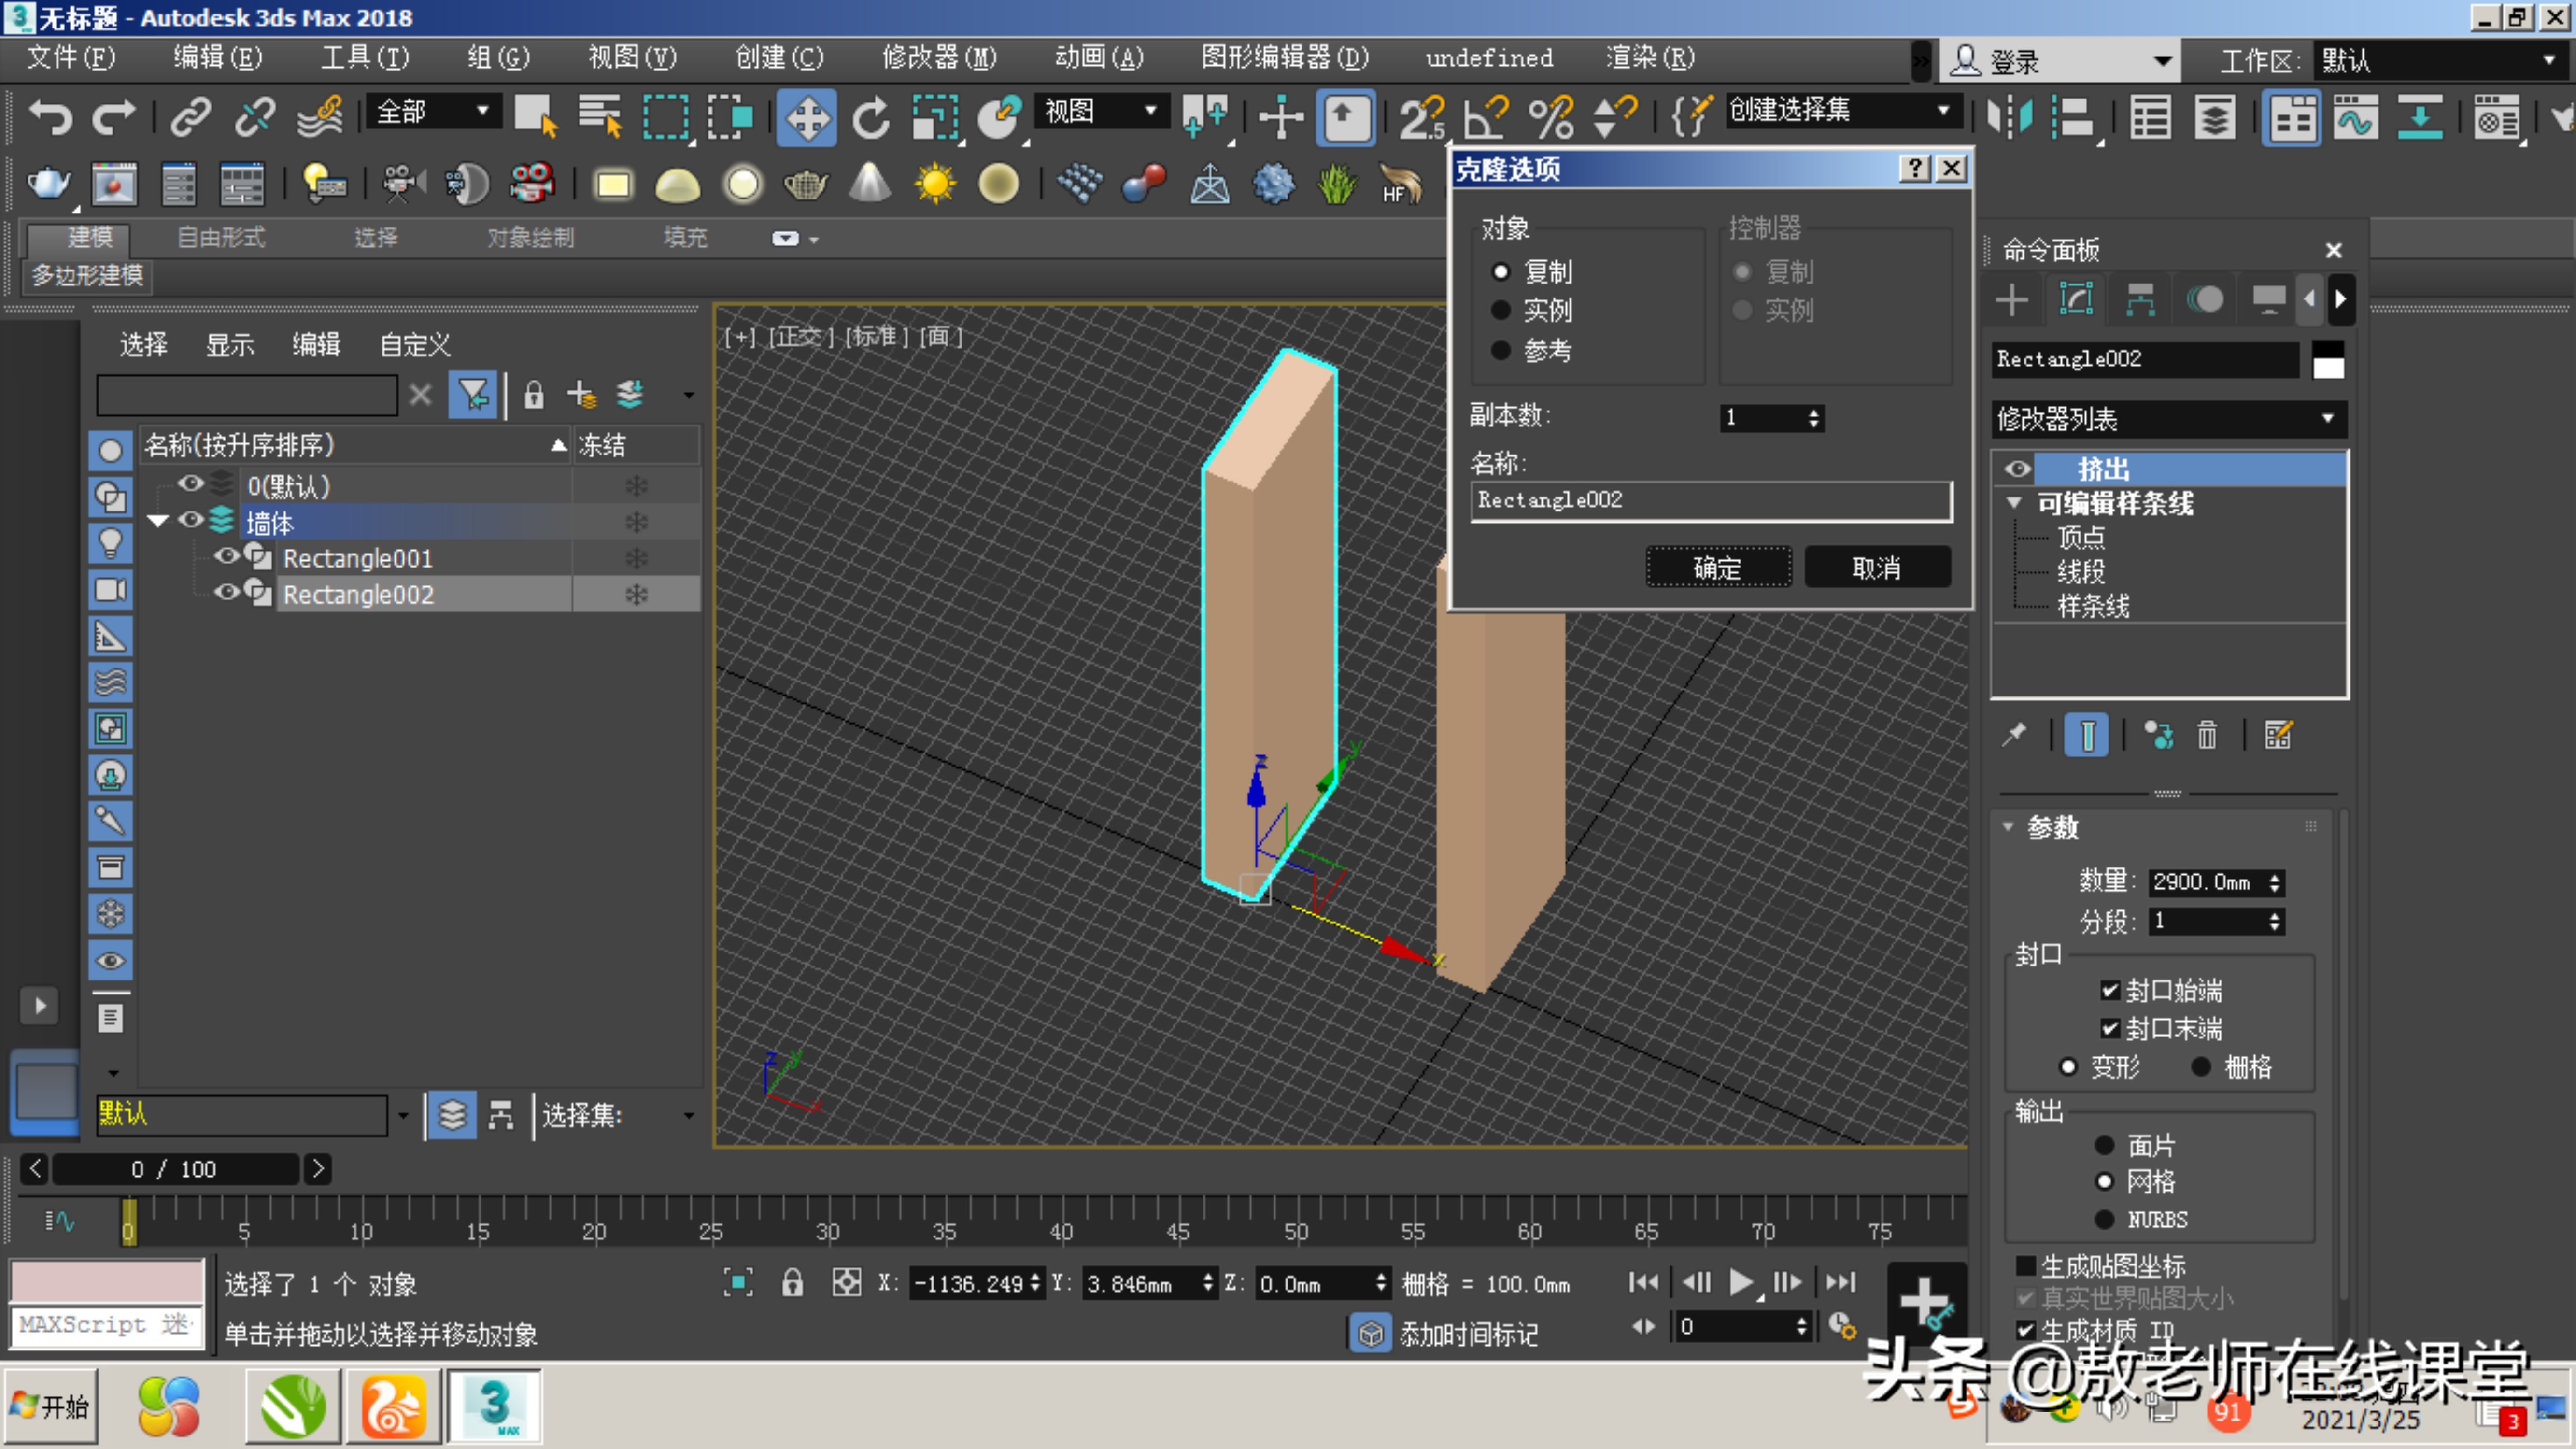Collapse the 墙体 layer tree
This screenshot has height=1449, width=2576.
tap(157, 520)
